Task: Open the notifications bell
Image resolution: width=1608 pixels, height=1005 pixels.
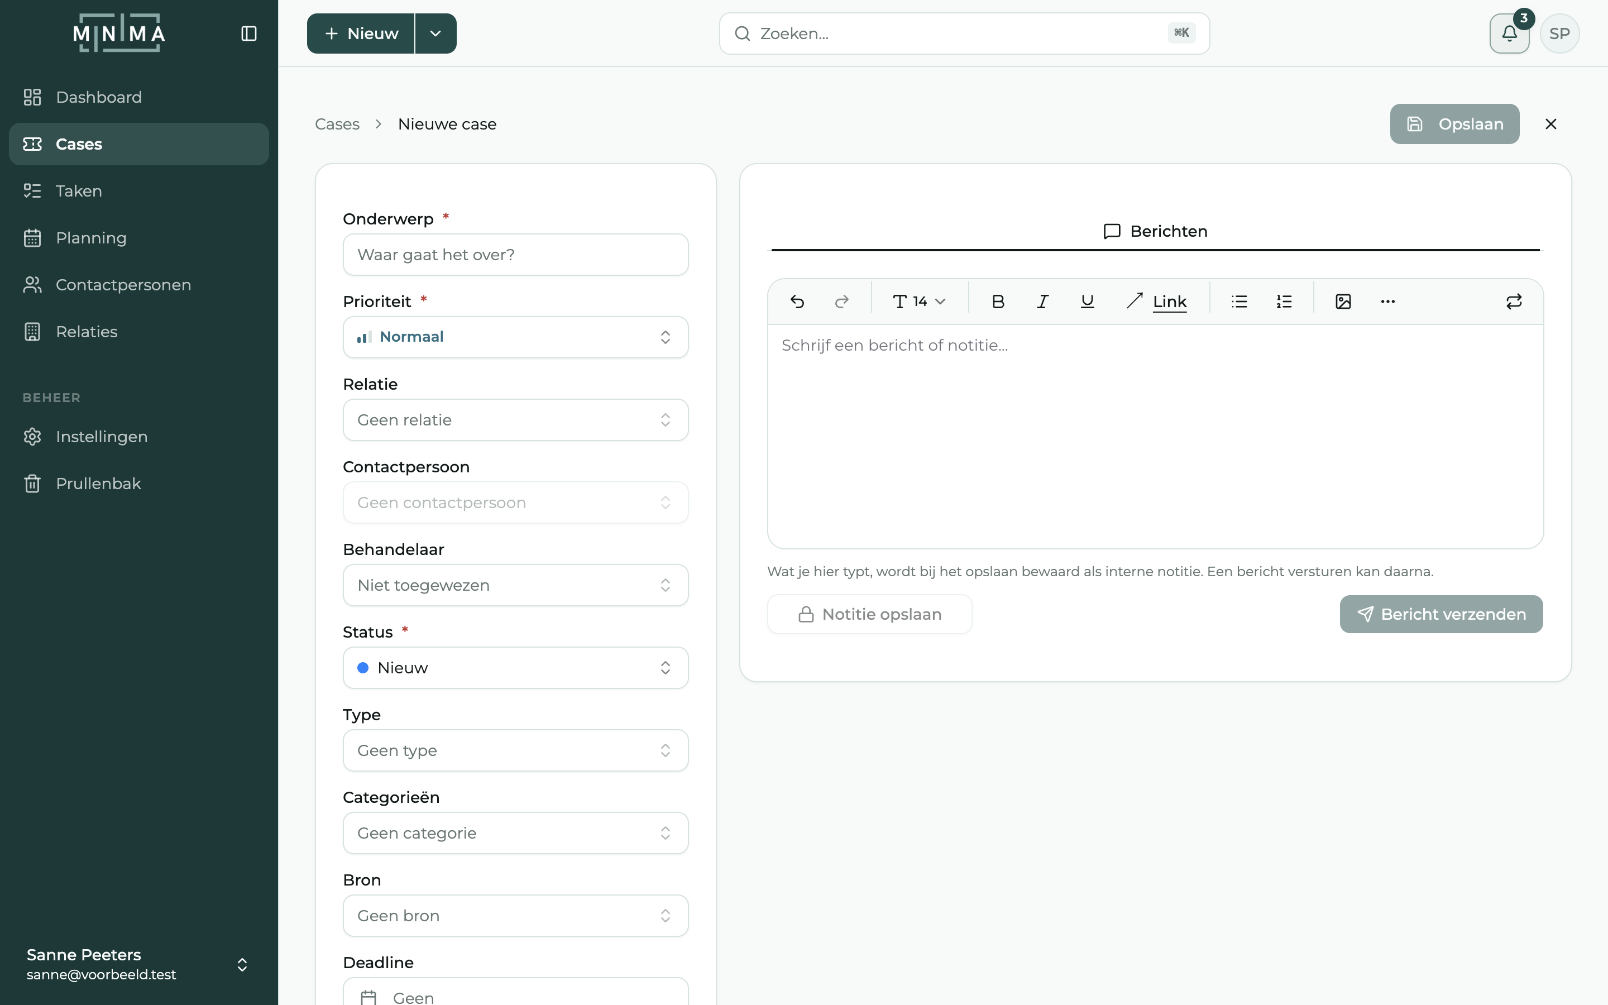Action: tap(1509, 33)
